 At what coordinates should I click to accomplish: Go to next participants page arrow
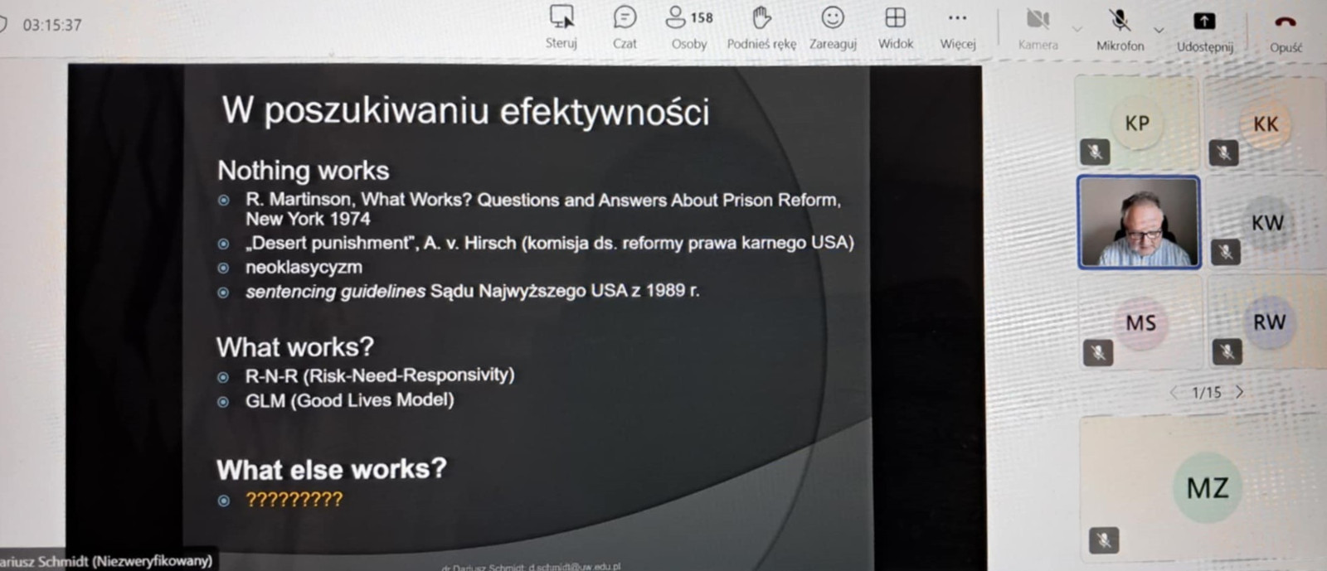point(1239,392)
